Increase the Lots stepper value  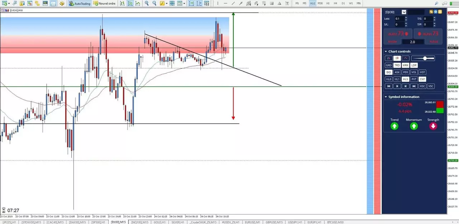pyautogui.click(x=406, y=18)
